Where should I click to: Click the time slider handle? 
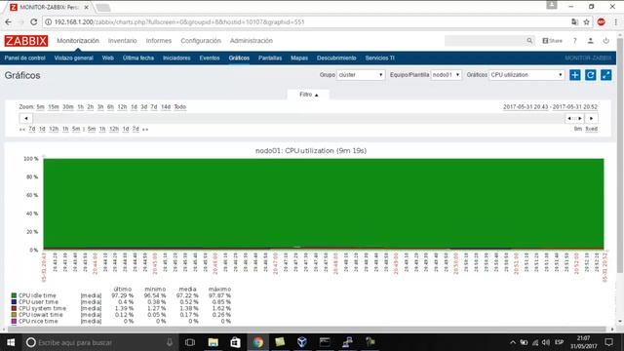574,118
